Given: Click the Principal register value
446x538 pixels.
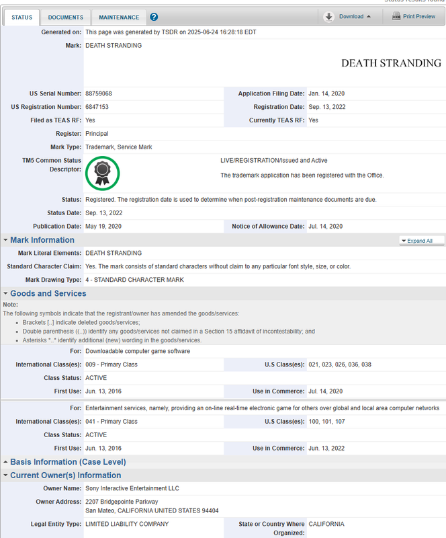Looking at the screenshot, I should coord(97,133).
